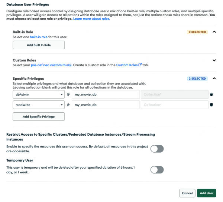The width and height of the screenshot is (223, 202).
Task: Click the Add Specific Privilege button
Action: click(39, 116)
